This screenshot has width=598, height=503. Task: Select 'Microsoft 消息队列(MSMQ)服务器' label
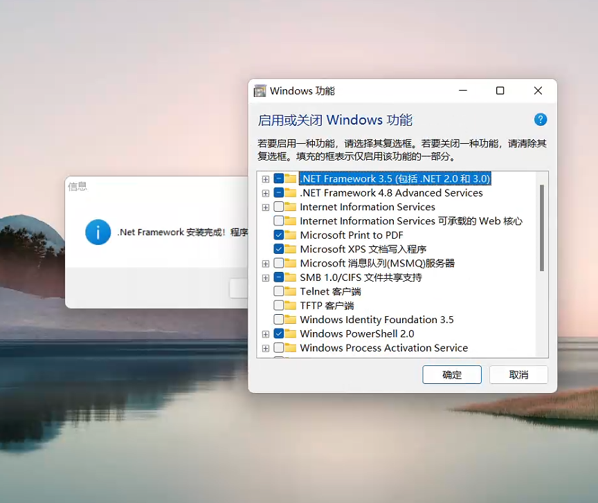pos(377,263)
